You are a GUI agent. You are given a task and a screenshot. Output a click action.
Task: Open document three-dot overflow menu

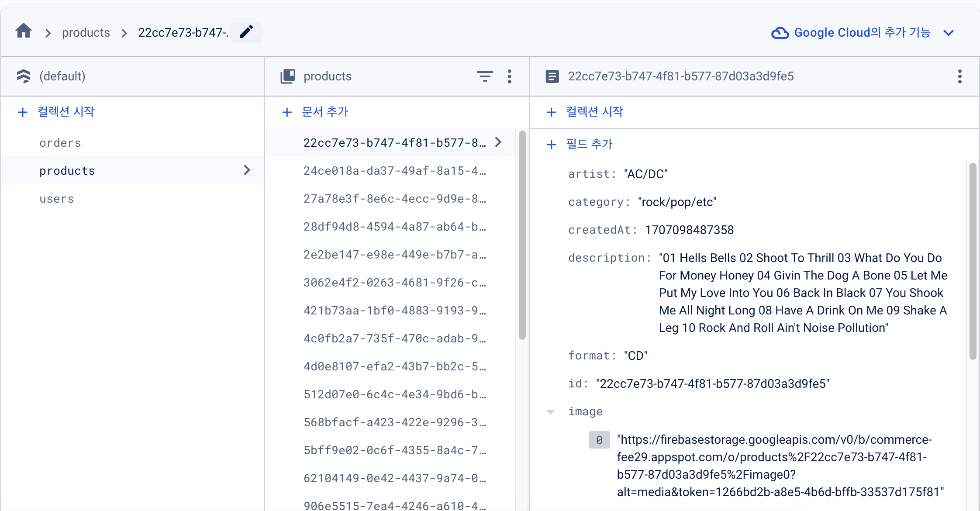(x=959, y=76)
